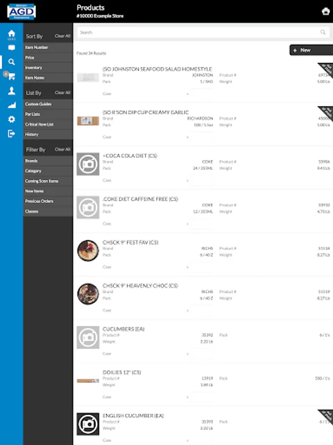Select the R'son Dip Cup Creamy Garlic title
333x445 pixels.
pos(146,112)
